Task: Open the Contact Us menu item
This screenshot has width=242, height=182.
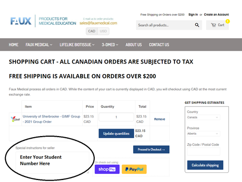Action: [159, 45]
